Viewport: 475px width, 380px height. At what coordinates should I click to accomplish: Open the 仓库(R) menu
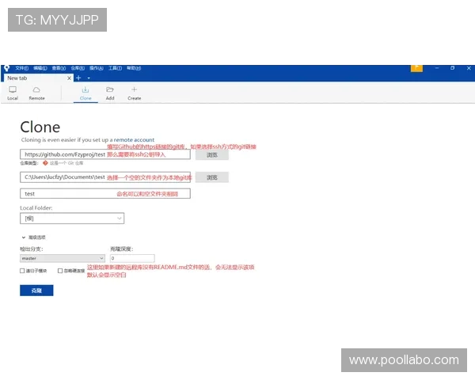point(78,68)
